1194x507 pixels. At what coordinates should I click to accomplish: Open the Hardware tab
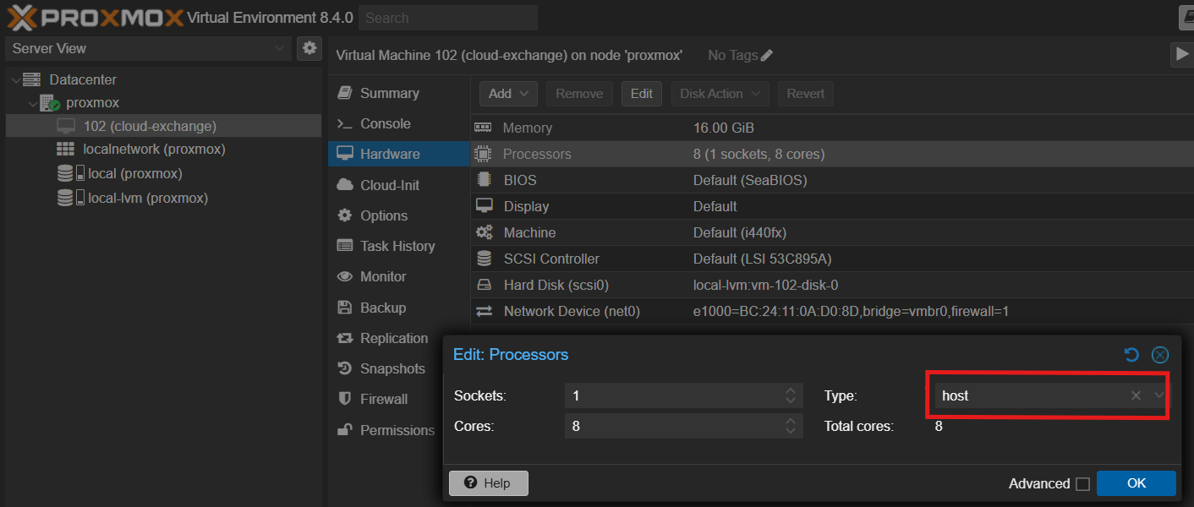398,154
